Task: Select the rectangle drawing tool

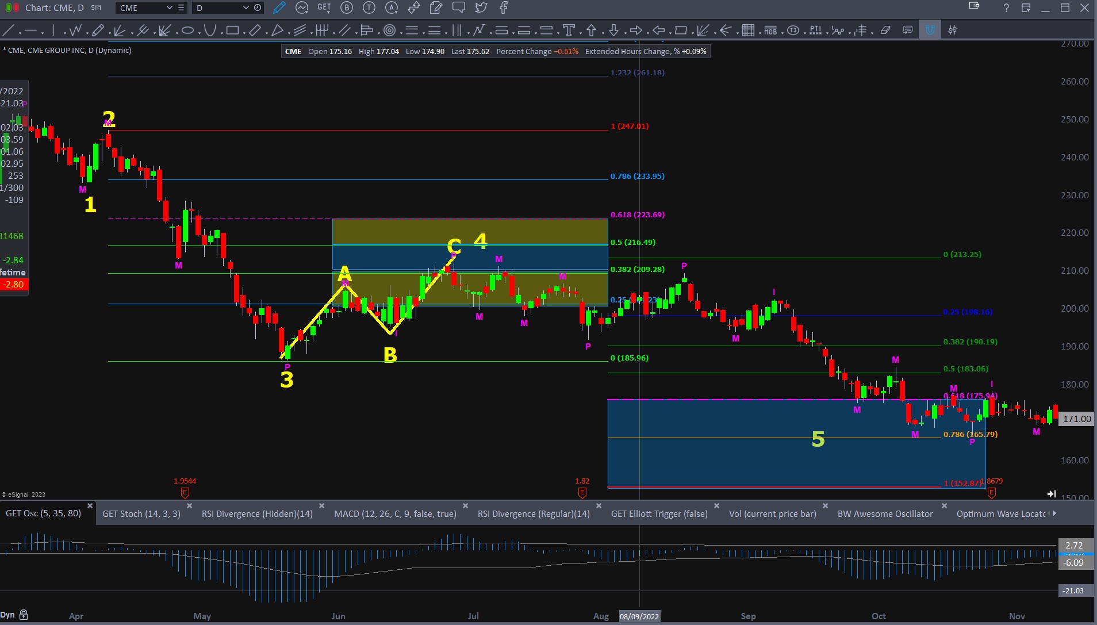Action: (232, 30)
